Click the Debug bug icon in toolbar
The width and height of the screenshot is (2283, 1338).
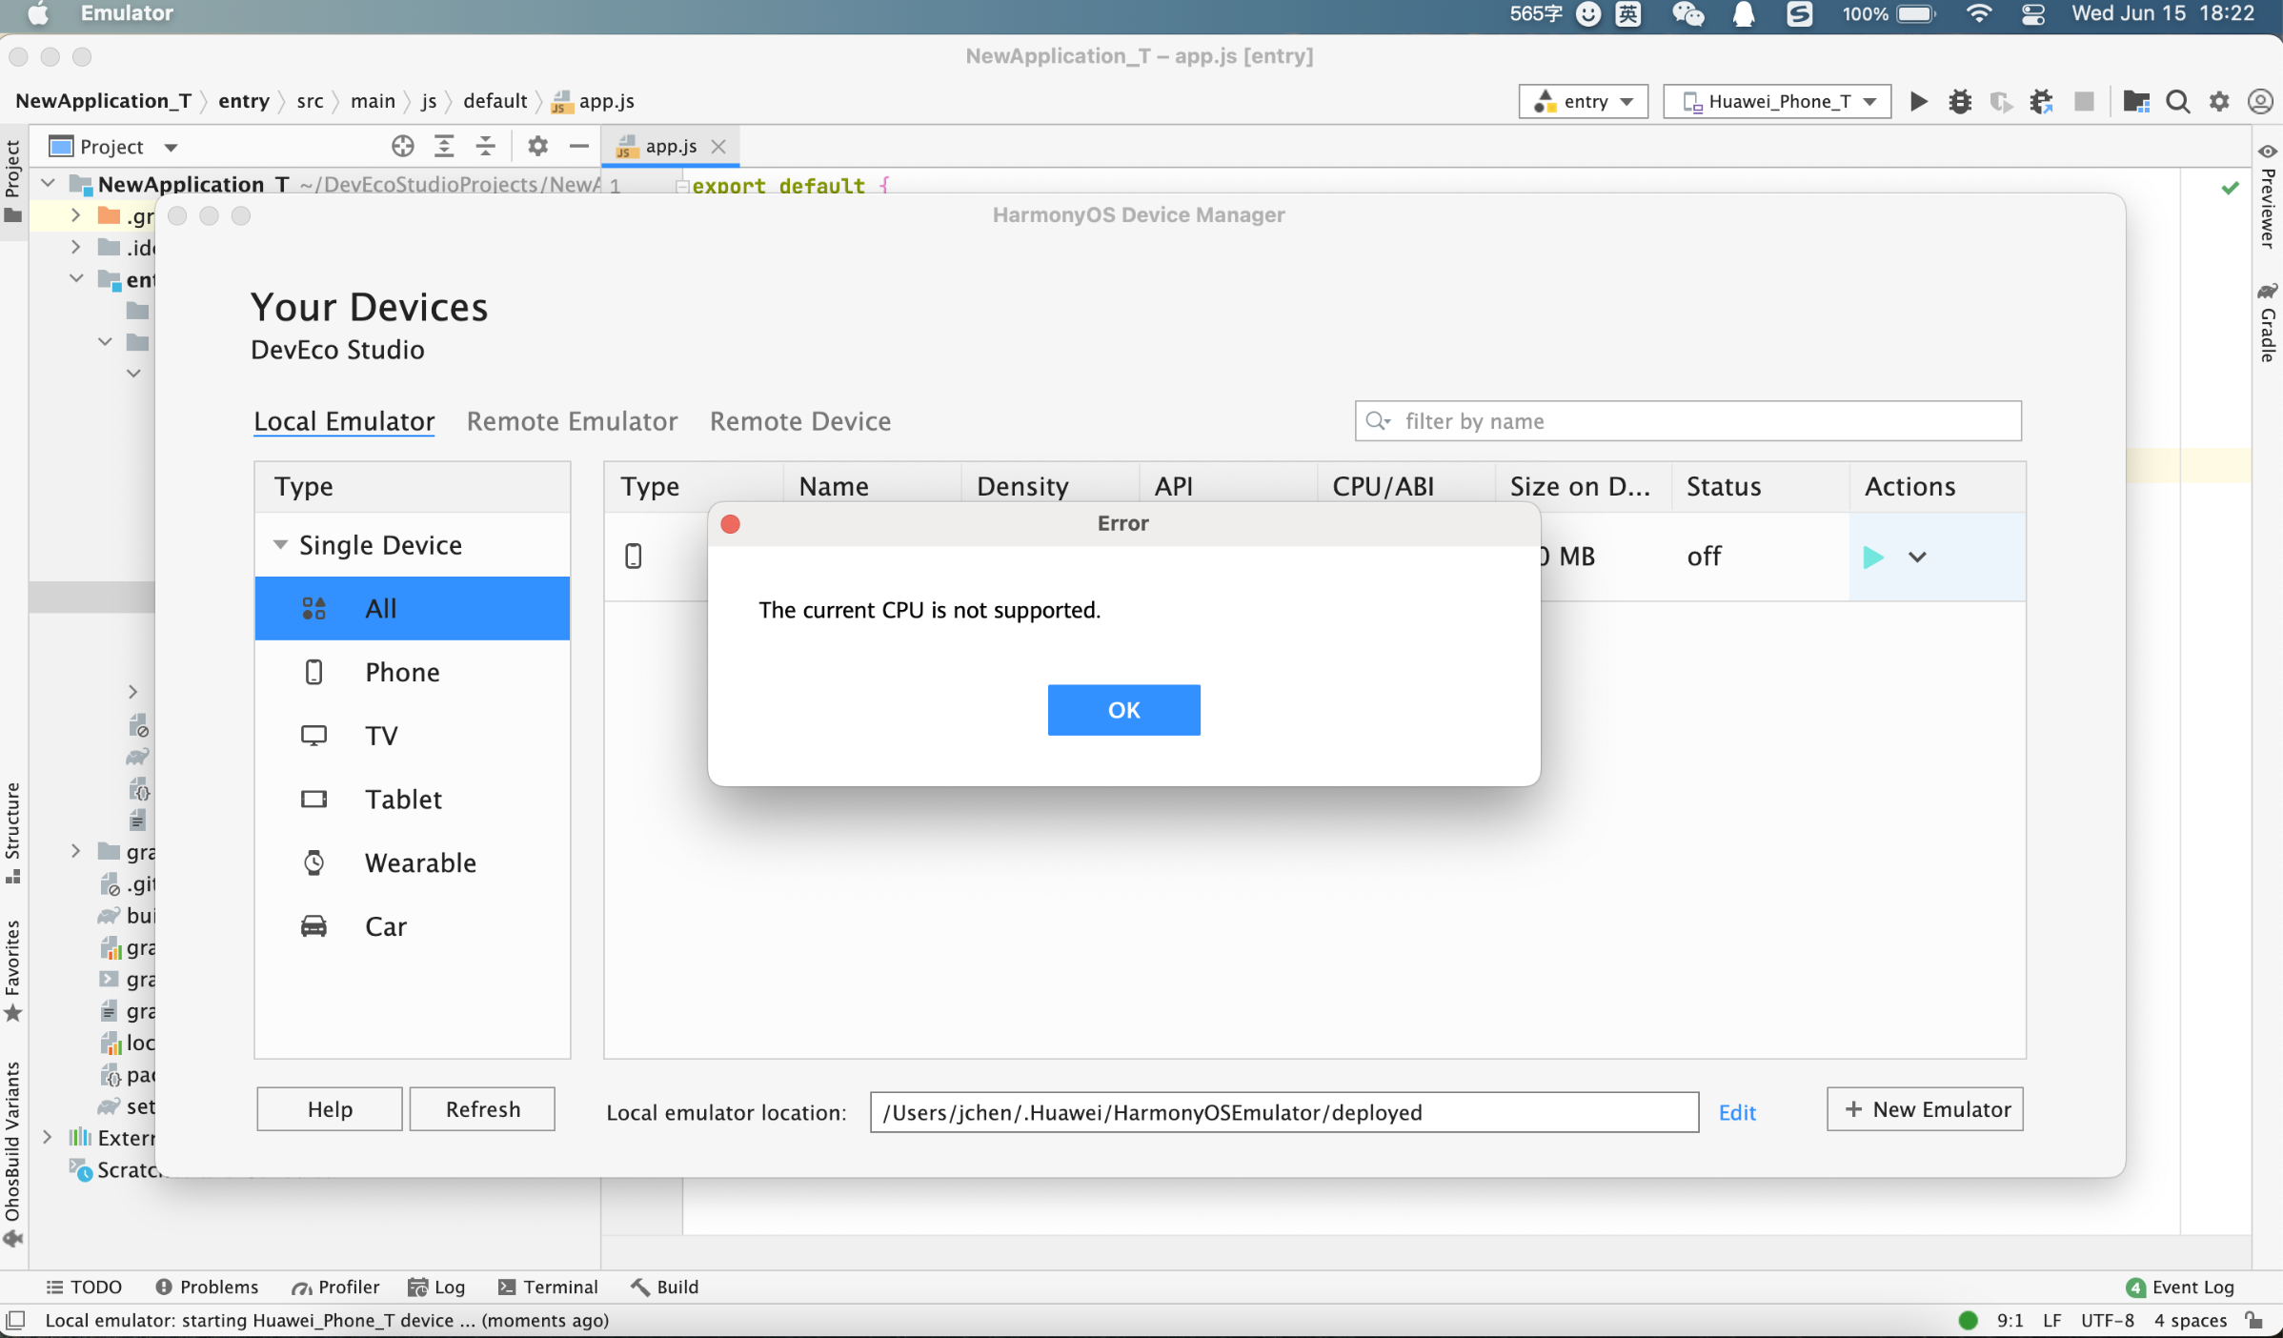[x=1960, y=101]
